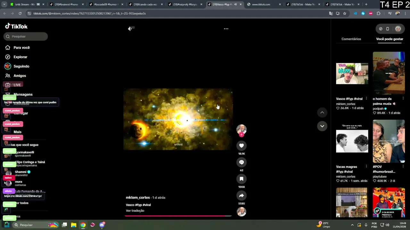Open weather widget 25°C Limpo
The image size is (410, 230).
tap(324, 225)
